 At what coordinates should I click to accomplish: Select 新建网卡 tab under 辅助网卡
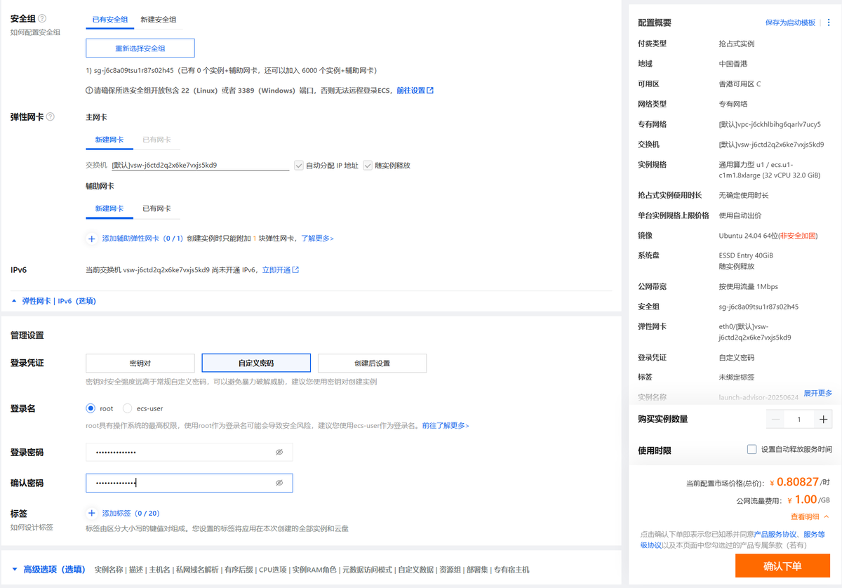click(109, 208)
